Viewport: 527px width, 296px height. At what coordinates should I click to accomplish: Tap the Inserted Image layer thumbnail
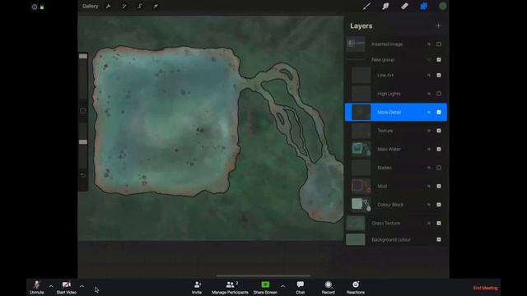click(x=356, y=44)
